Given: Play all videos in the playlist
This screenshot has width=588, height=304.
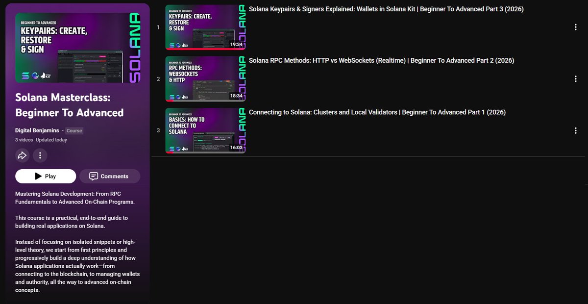Looking at the screenshot, I should coord(46,176).
